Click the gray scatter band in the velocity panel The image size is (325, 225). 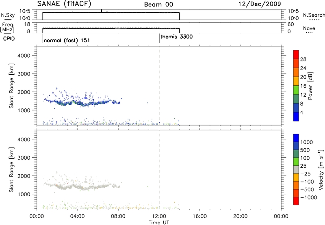pos(83,187)
